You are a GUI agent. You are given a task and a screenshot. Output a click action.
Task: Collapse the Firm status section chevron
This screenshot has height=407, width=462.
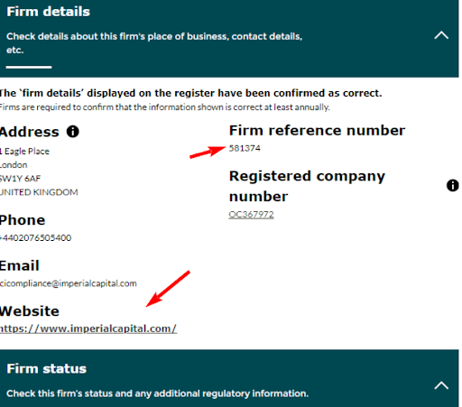[x=441, y=385]
